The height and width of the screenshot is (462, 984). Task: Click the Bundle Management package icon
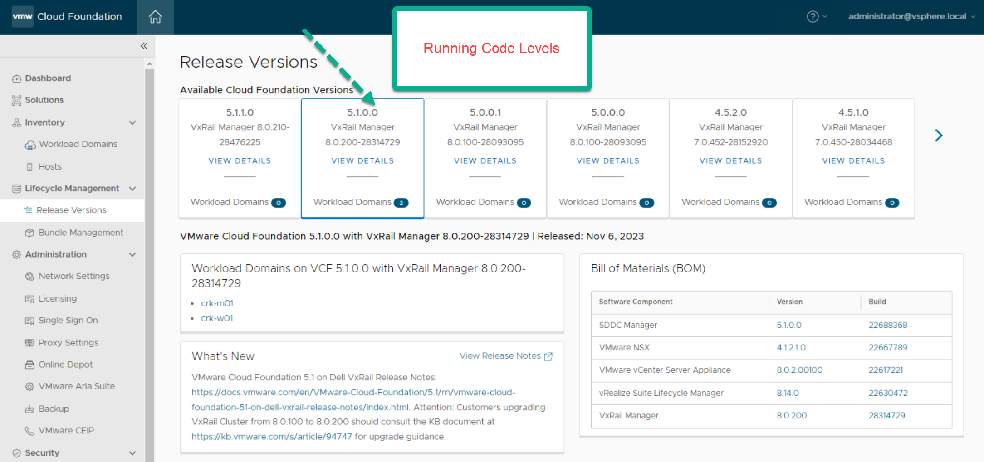[x=30, y=233]
